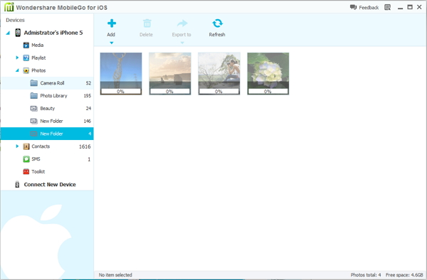This screenshot has width=427, height=280.
Task: Click the Refresh icon
Action: pos(217,23)
